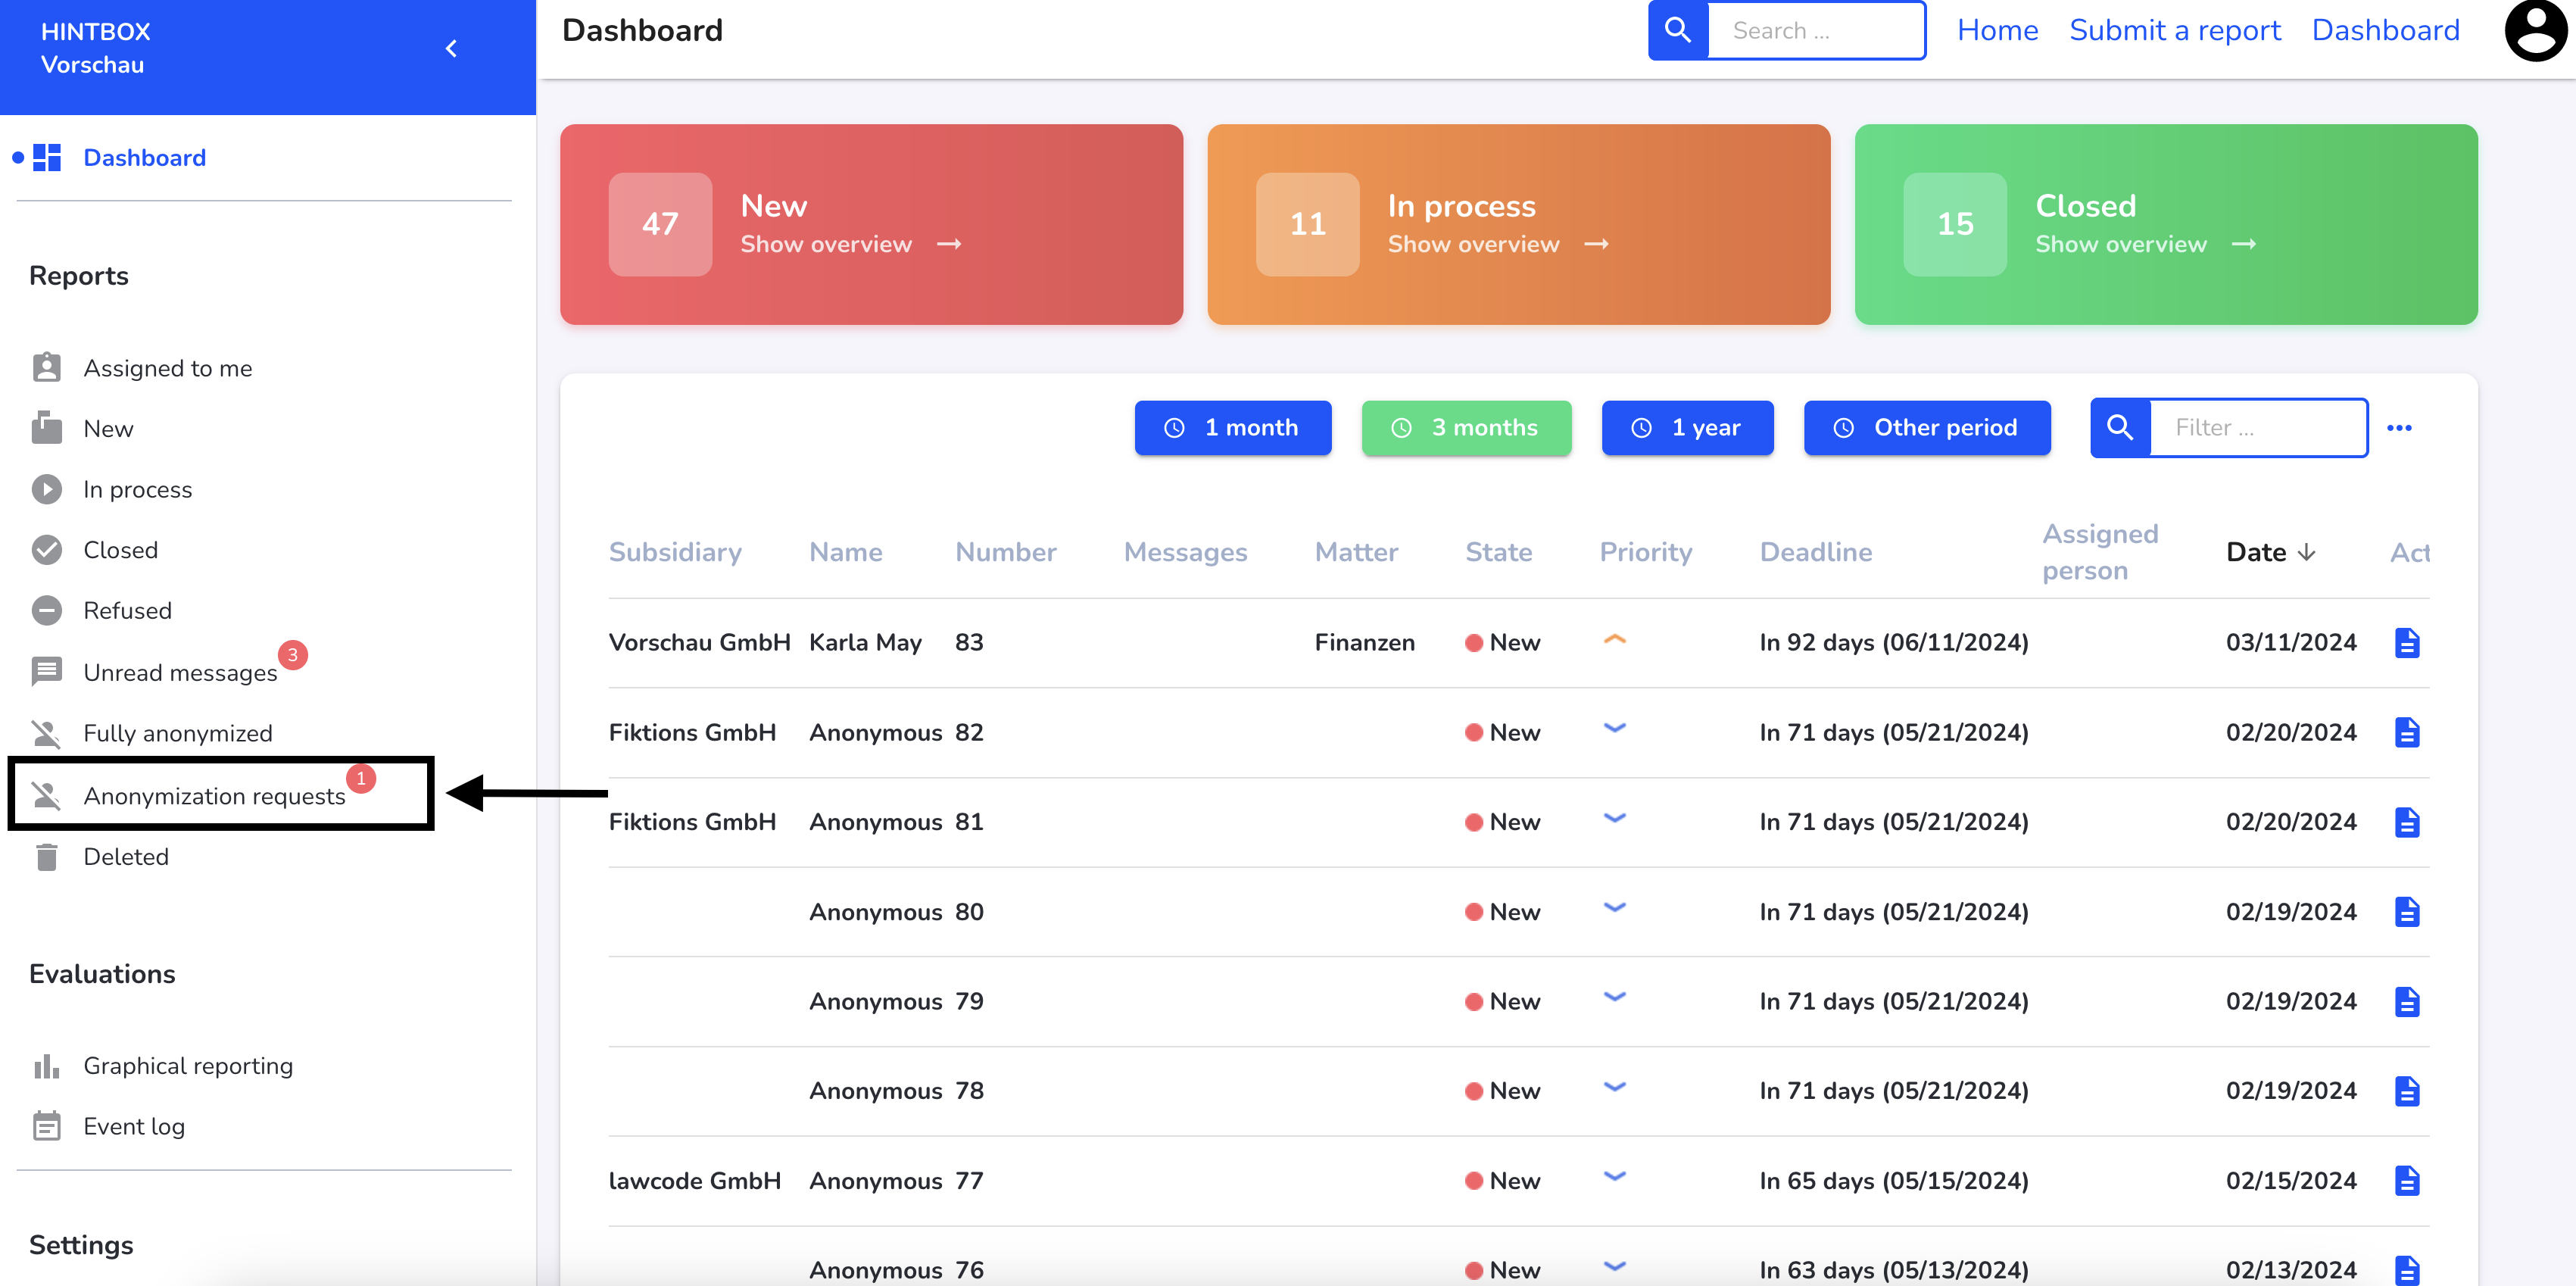This screenshot has width=2576, height=1286.
Task: Click the top search magnifier icon
Action: tap(1678, 30)
